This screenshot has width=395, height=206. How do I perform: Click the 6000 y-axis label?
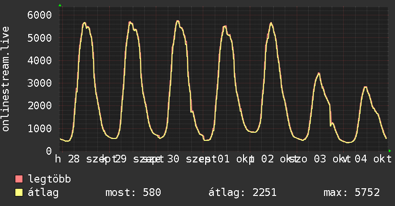coord(40,15)
